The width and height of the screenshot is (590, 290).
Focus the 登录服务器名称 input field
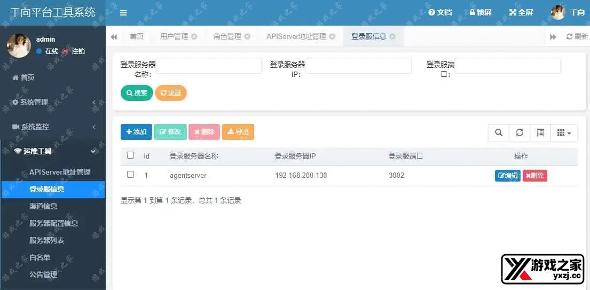(x=209, y=66)
